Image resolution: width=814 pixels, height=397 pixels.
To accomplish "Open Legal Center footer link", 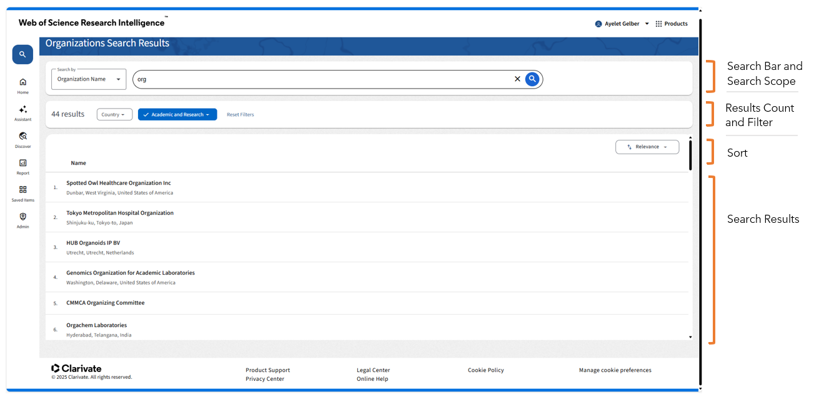I will [x=374, y=370].
